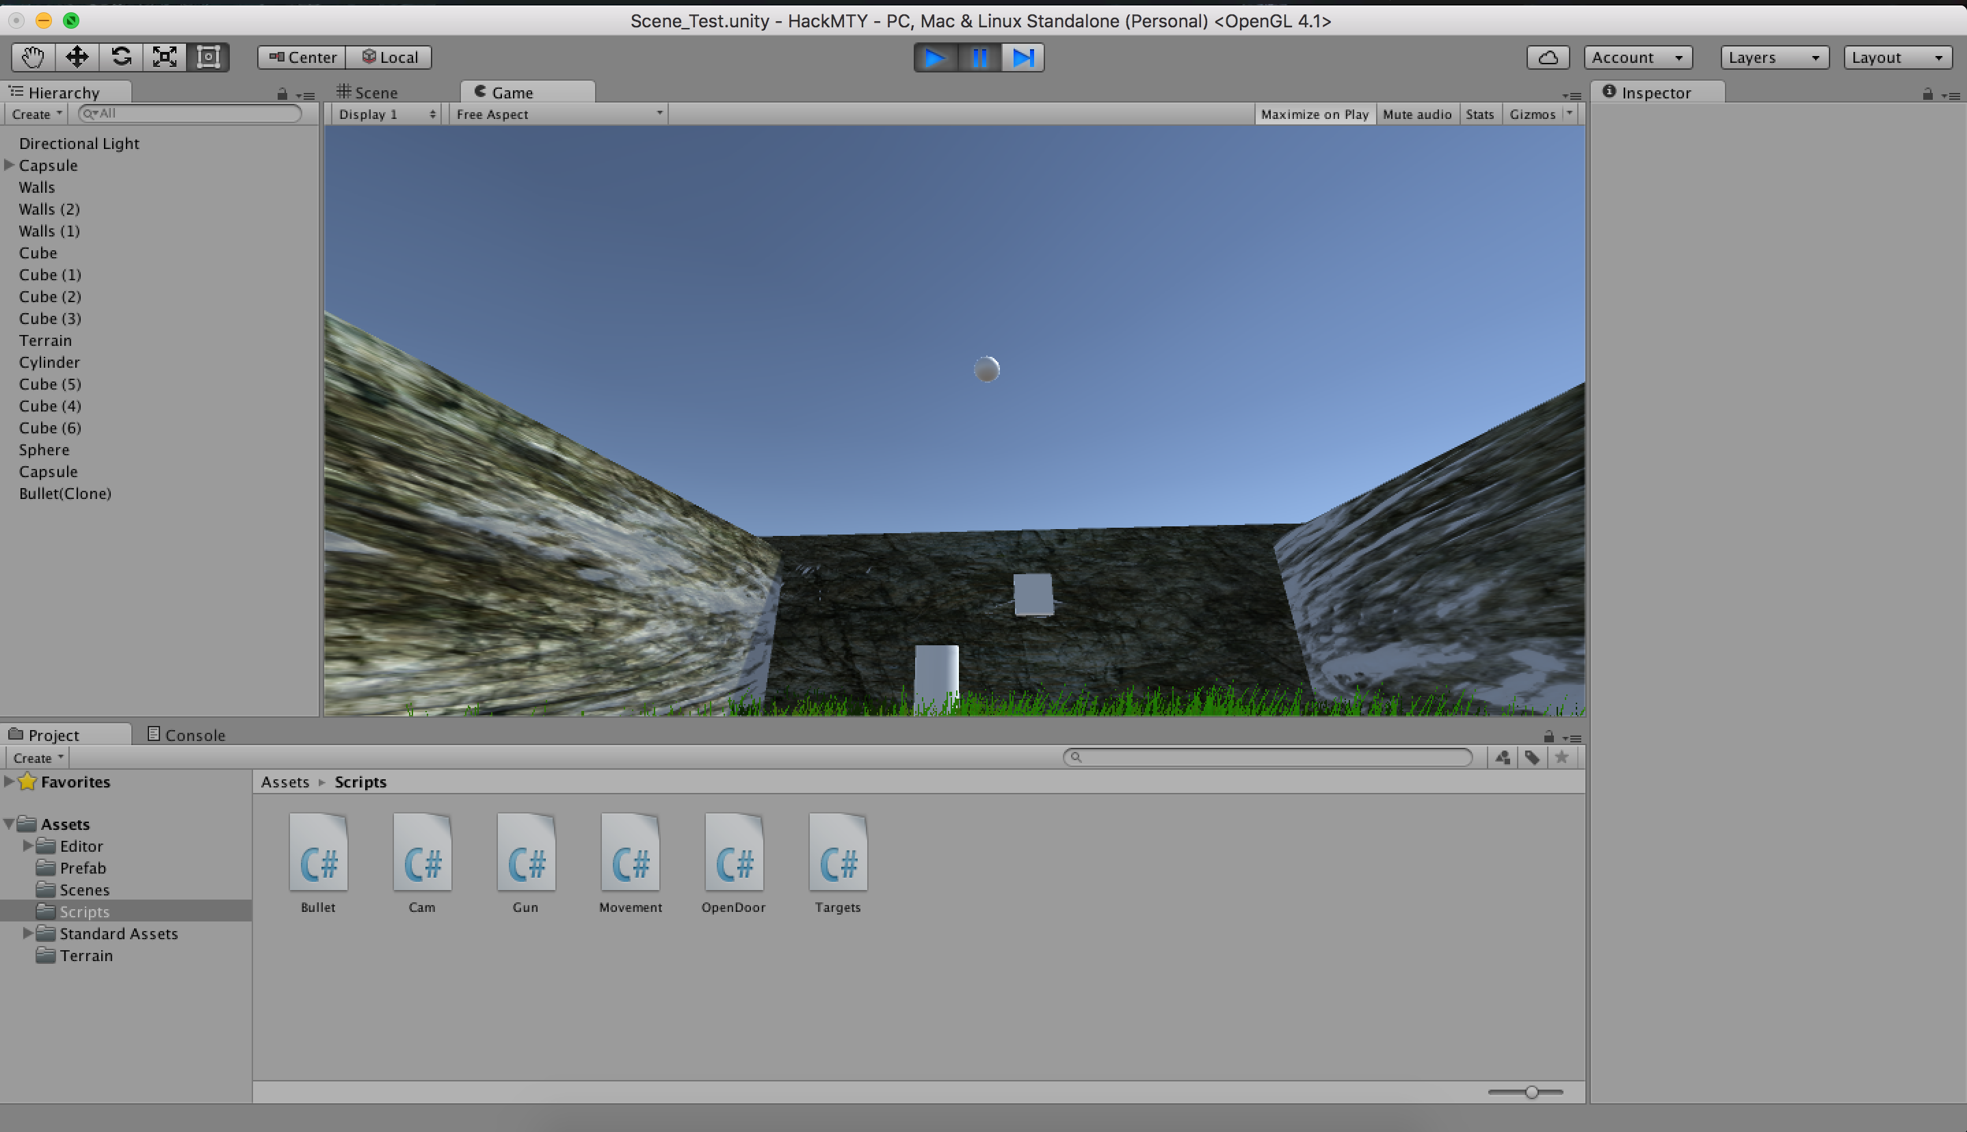The image size is (1967, 1132).
Task: Expand the Standard Assets folder
Action: point(28,933)
